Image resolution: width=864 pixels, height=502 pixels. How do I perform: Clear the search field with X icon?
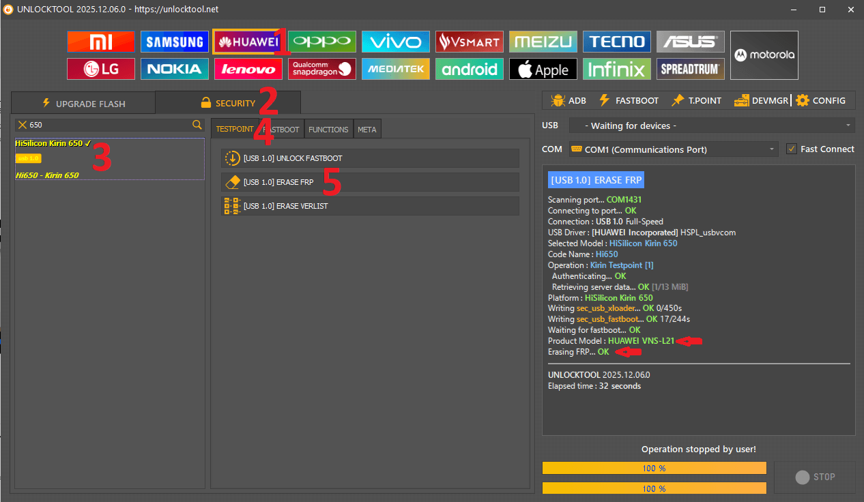tap(23, 125)
